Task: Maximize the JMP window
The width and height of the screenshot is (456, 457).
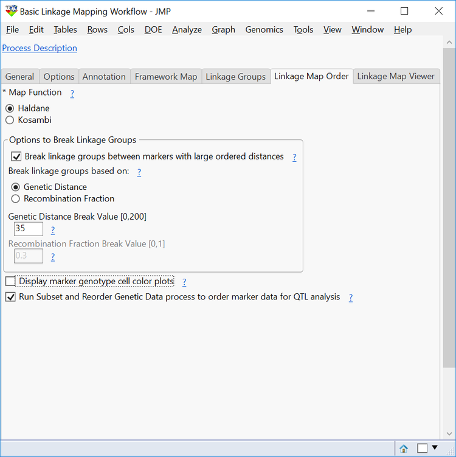Action: [404, 11]
